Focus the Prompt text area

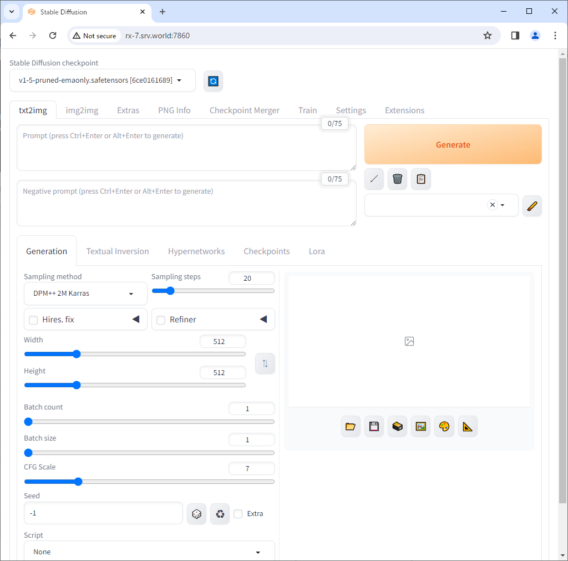186,148
